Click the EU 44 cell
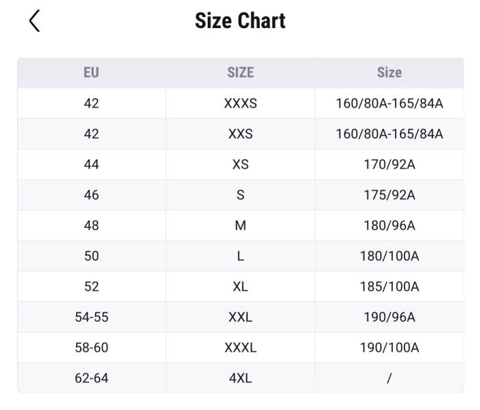480x410 pixels. tap(91, 165)
